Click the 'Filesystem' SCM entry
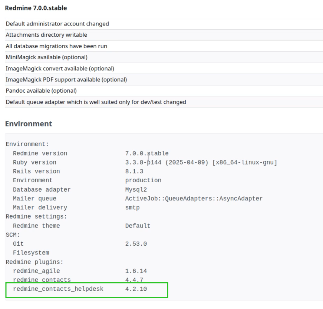 click(x=31, y=253)
